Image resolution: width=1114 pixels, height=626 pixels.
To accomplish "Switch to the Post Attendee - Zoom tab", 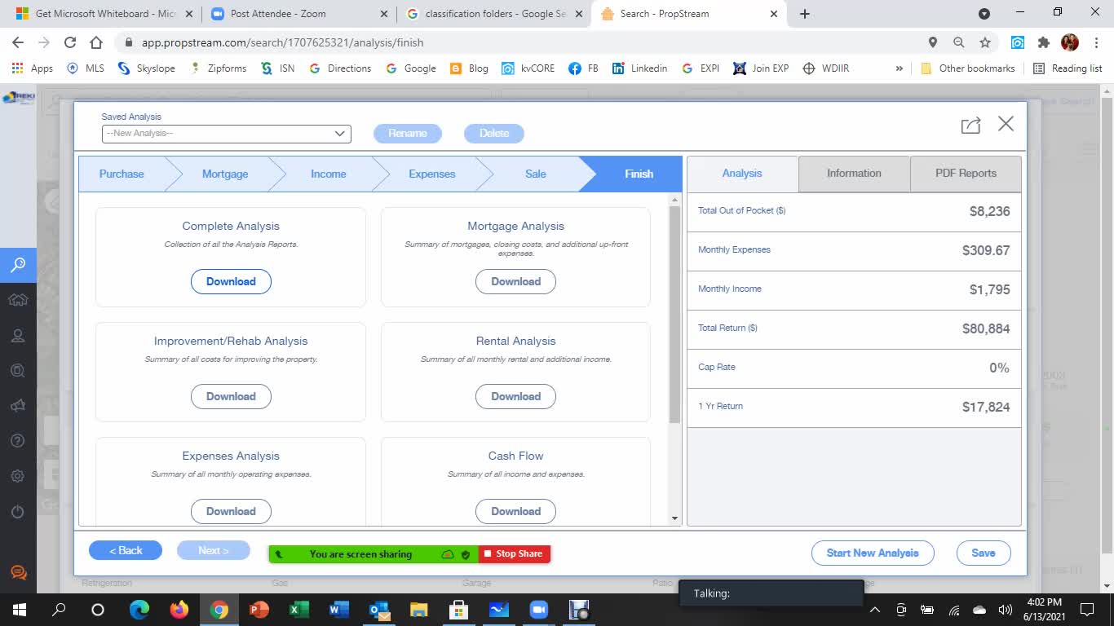I will [x=298, y=14].
